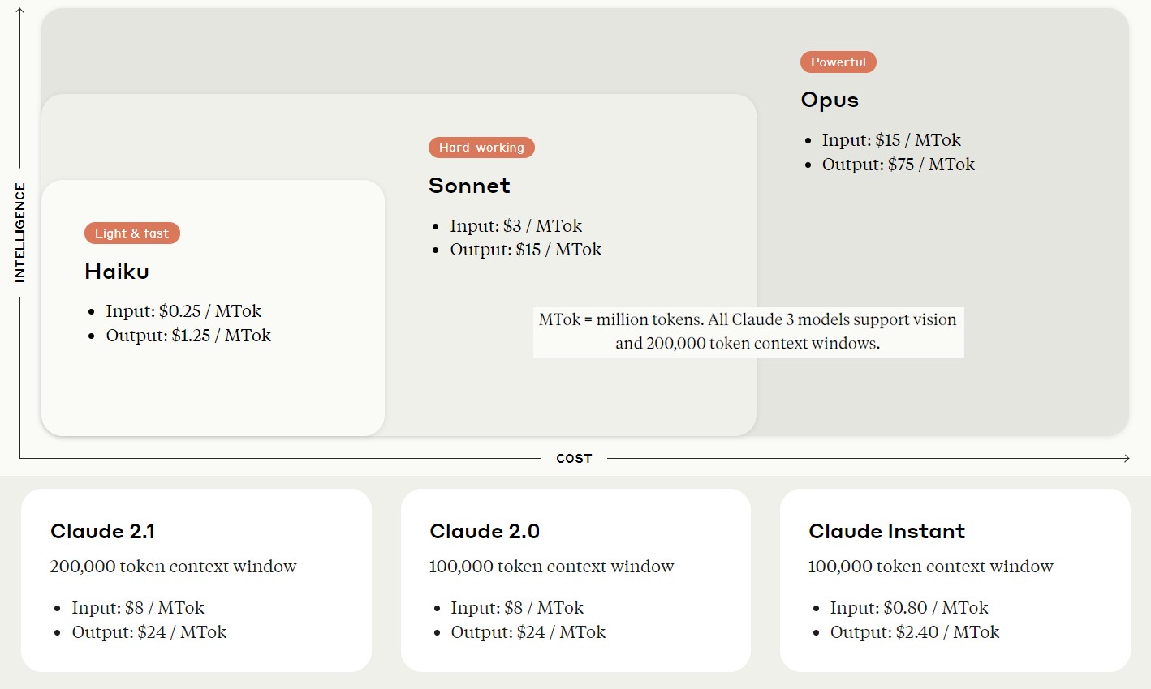Click the arrowhead at the Cost axis end
Viewport: 1151px width, 689px height.
[1126, 458]
